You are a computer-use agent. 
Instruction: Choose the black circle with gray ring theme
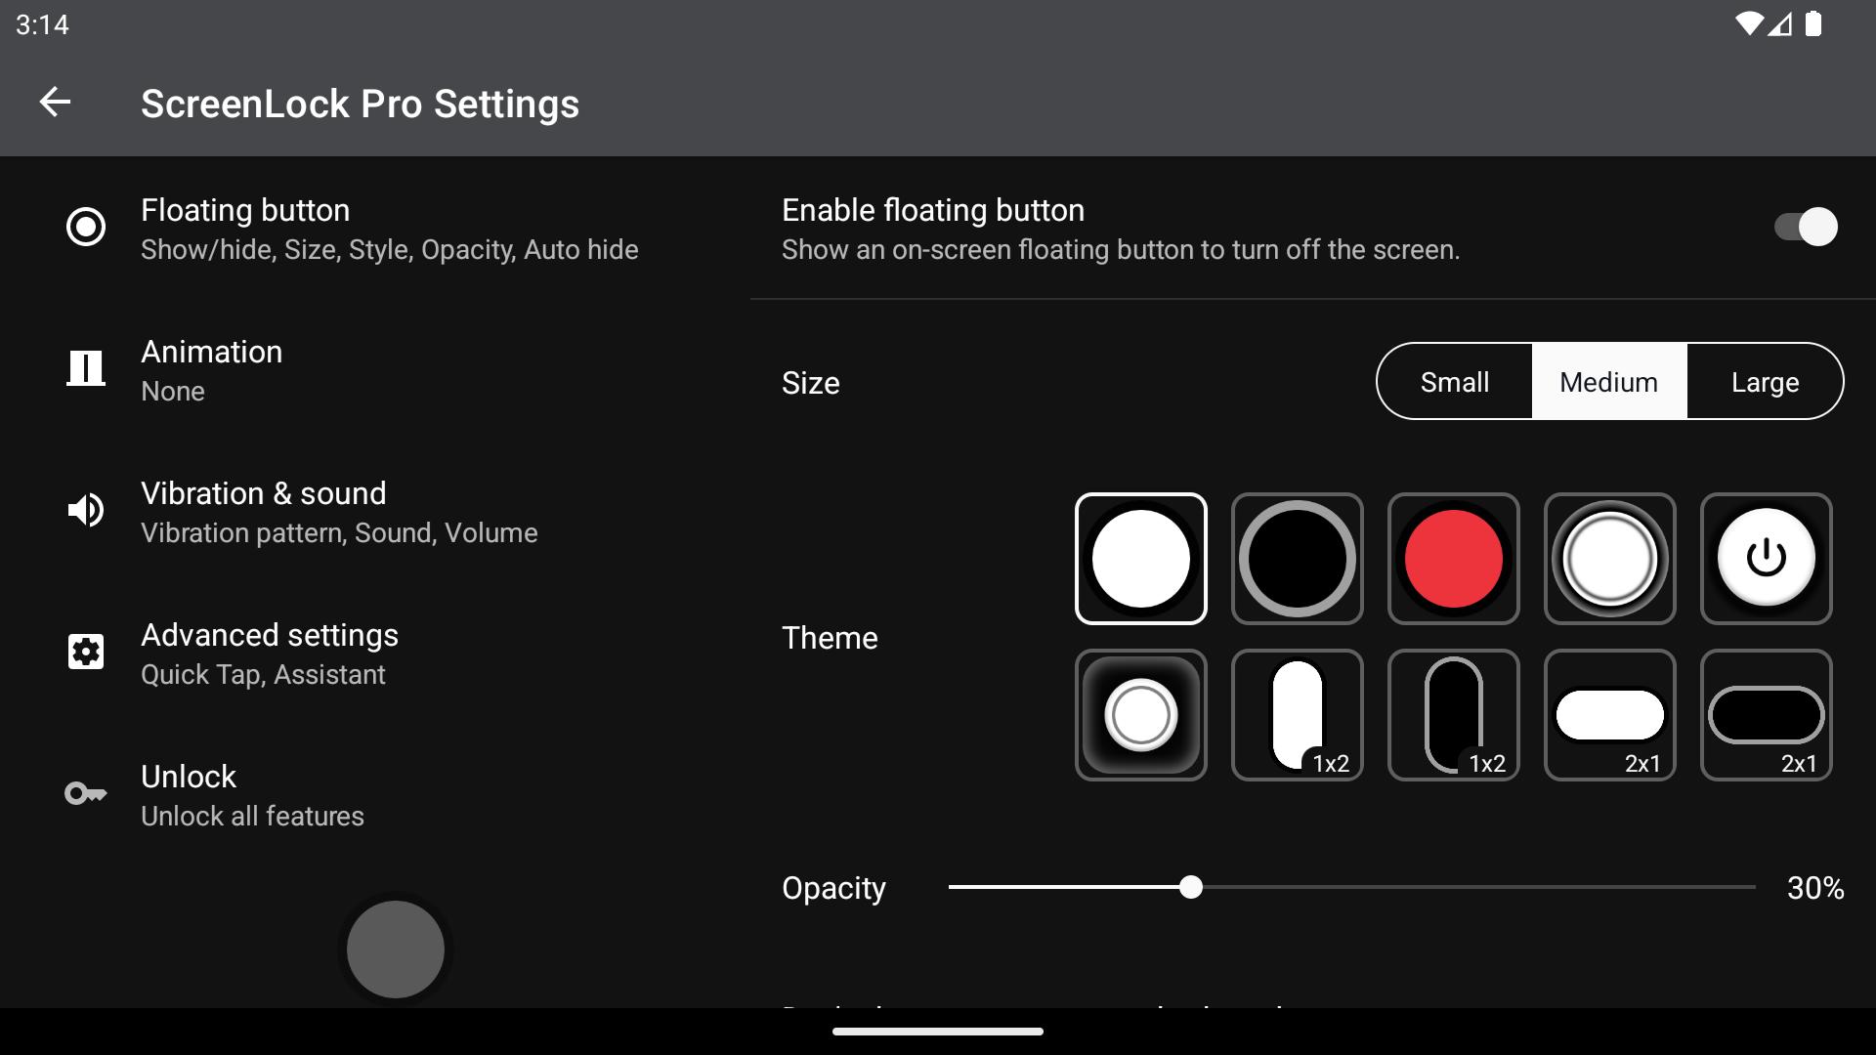click(1297, 559)
